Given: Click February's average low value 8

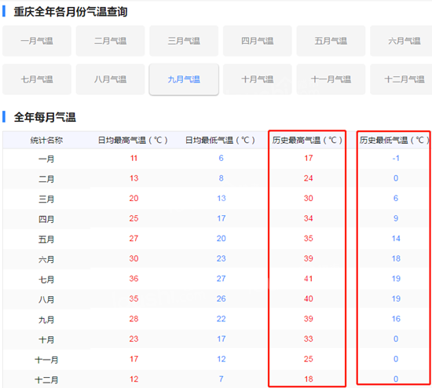Looking at the screenshot, I should 221,178.
